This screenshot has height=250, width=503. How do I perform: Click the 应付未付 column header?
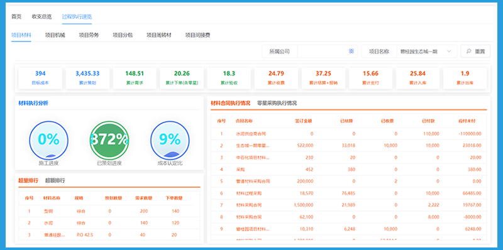click(467, 121)
